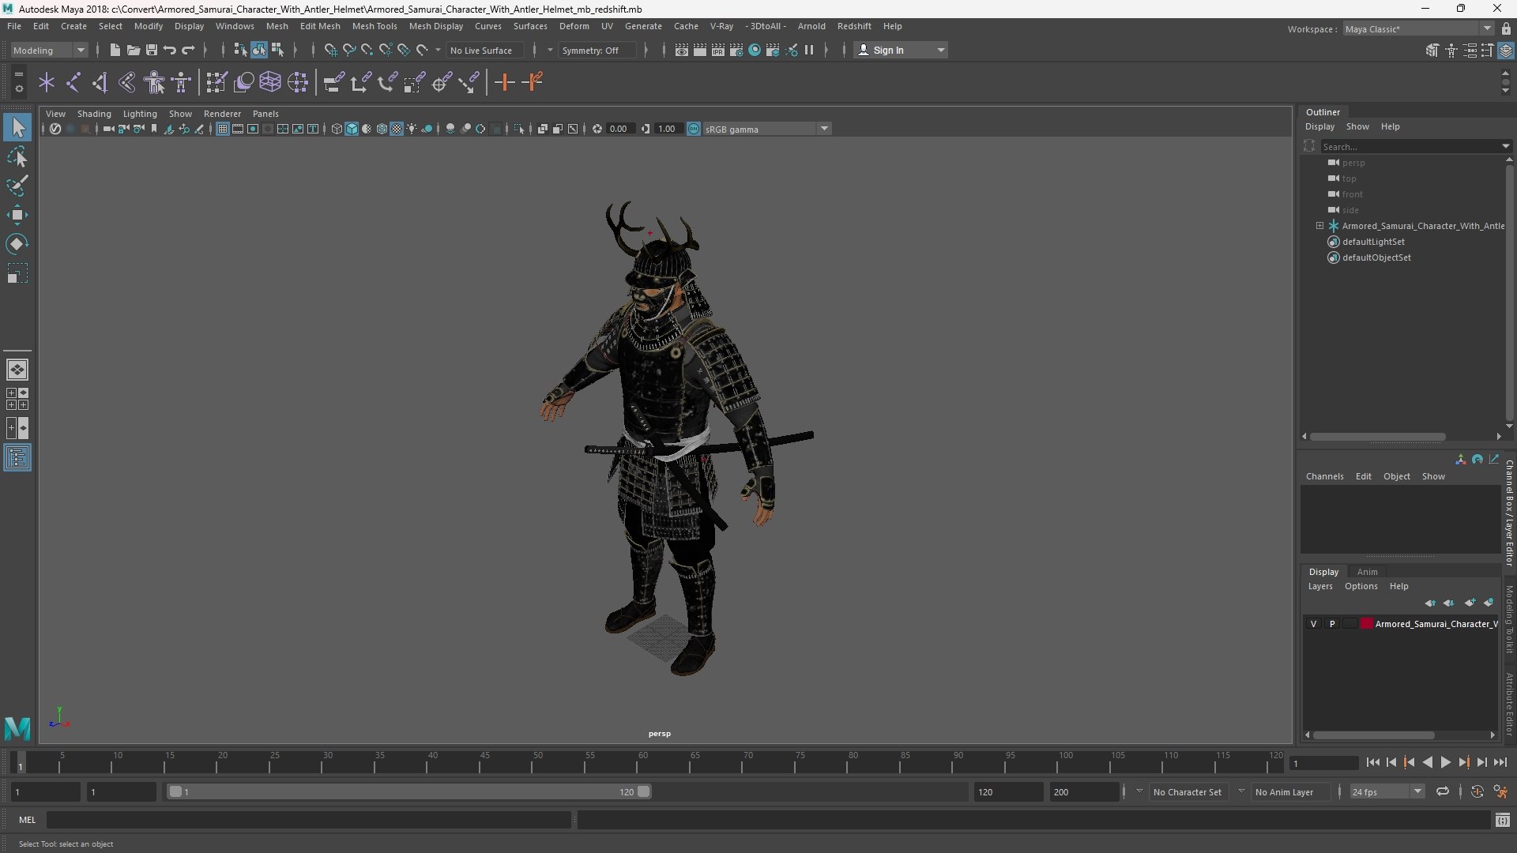Select single-pane layout icon
Image resolution: width=1517 pixels, height=853 pixels.
pyautogui.click(x=17, y=370)
